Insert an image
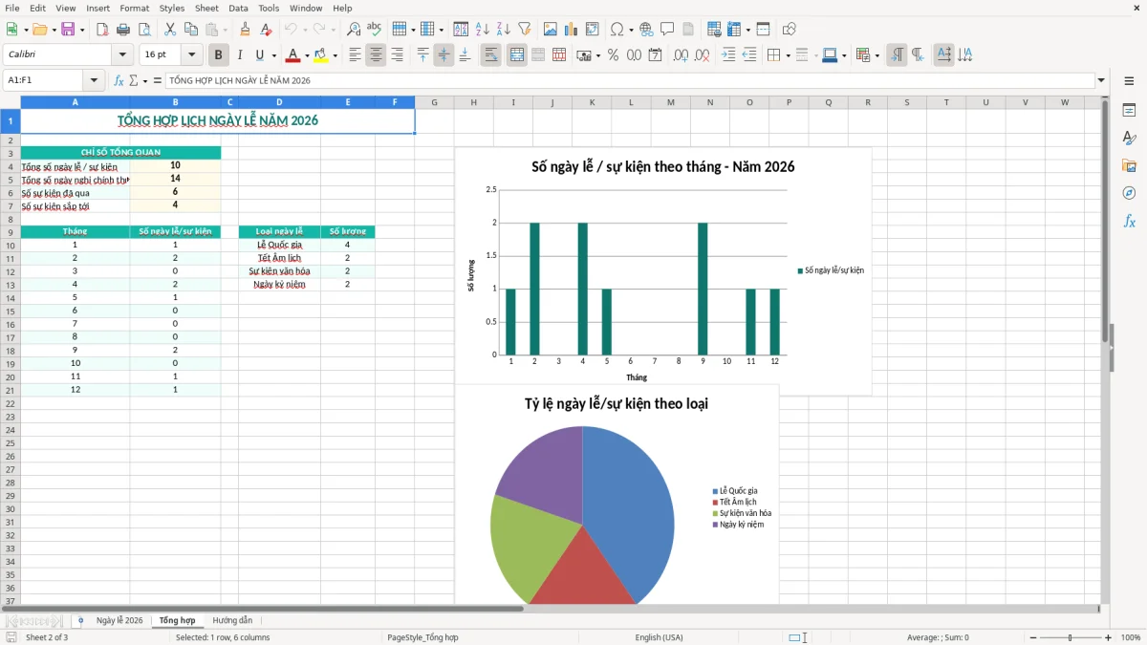1147x645 pixels. tap(551, 30)
